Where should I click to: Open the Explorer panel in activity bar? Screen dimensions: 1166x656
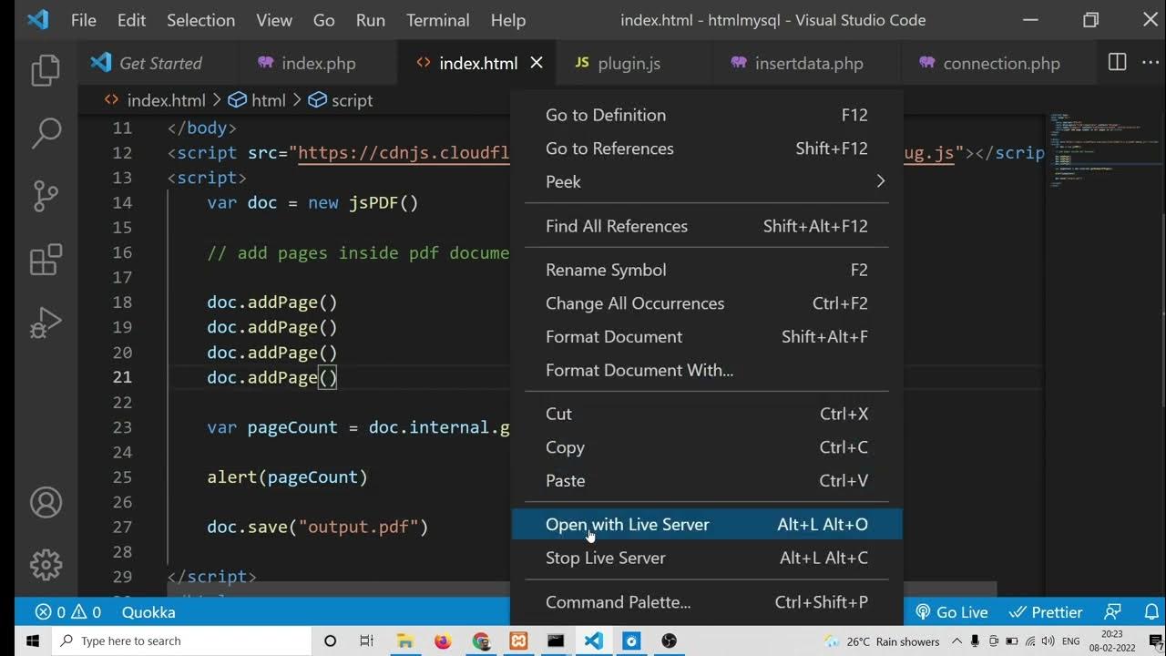pos(45,71)
